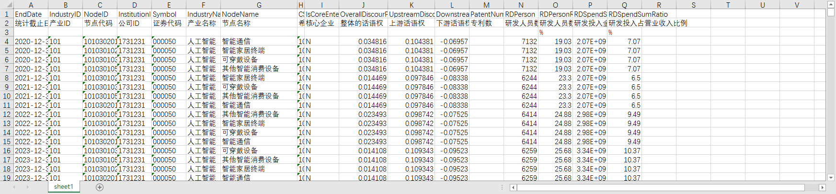Click the horizontal scrollbar track
The image size is (836, 194).
(667, 187)
